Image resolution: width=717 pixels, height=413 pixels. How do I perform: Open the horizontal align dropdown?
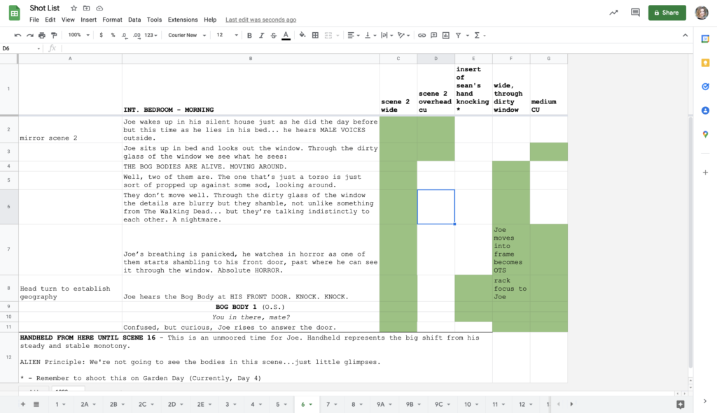pyautogui.click(x=354, y=35)
